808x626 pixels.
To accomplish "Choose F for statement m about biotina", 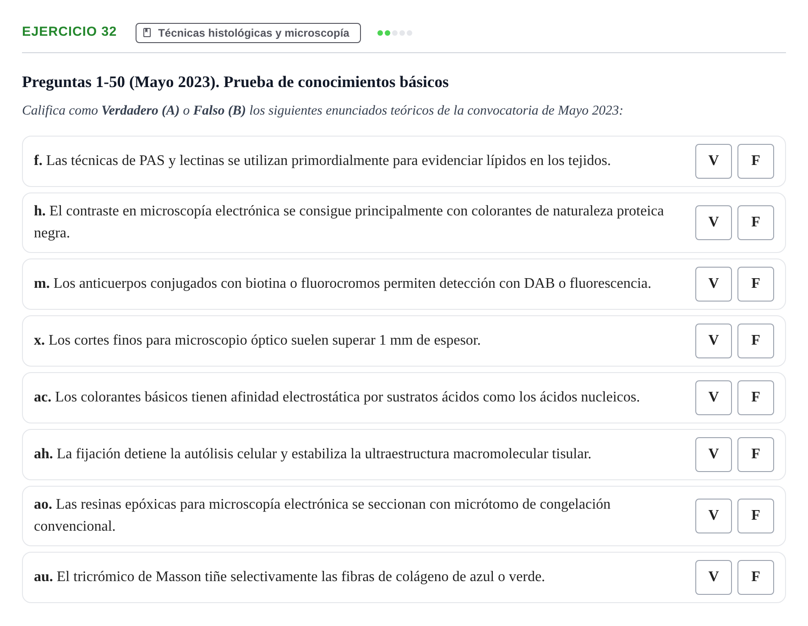I will 755,284.
